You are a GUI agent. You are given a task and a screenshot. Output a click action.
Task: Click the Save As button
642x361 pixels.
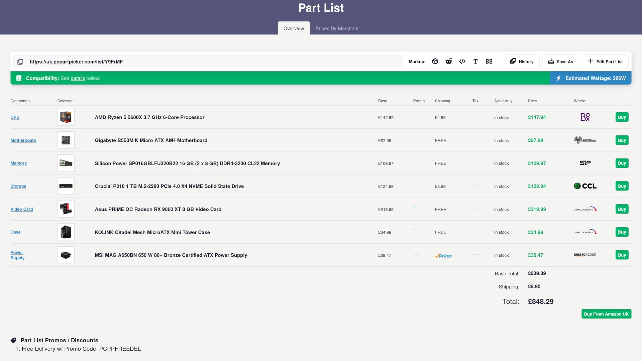click(560, 62)
